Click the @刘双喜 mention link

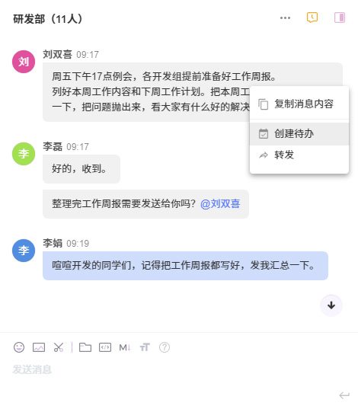(220, 203)
